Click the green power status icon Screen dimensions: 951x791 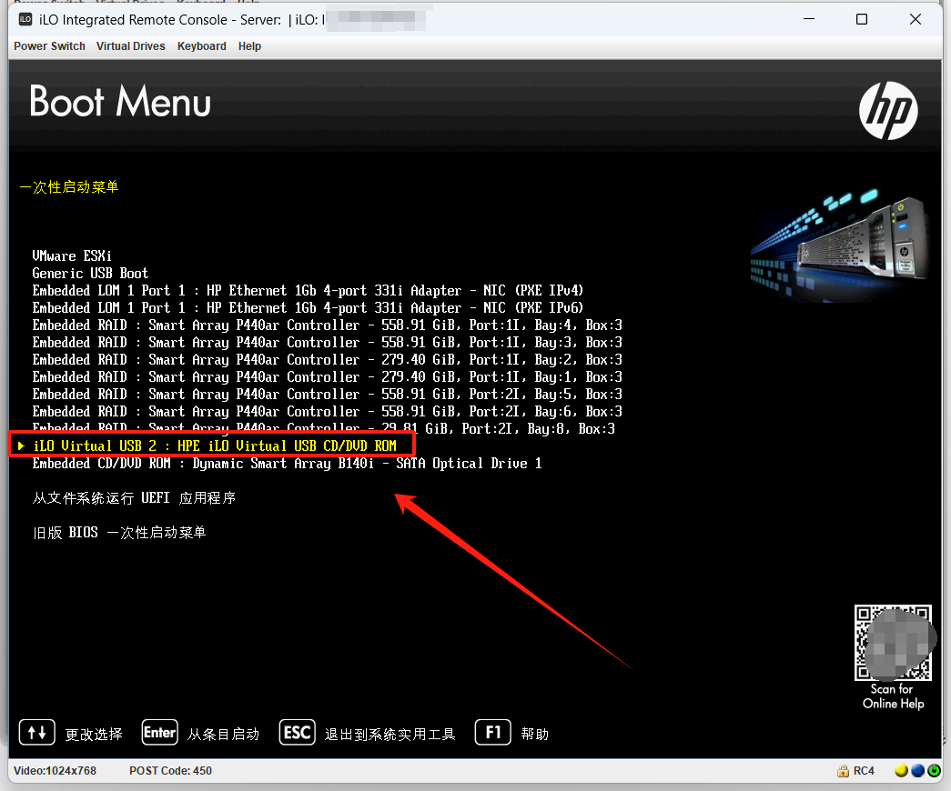pos(934,771)
